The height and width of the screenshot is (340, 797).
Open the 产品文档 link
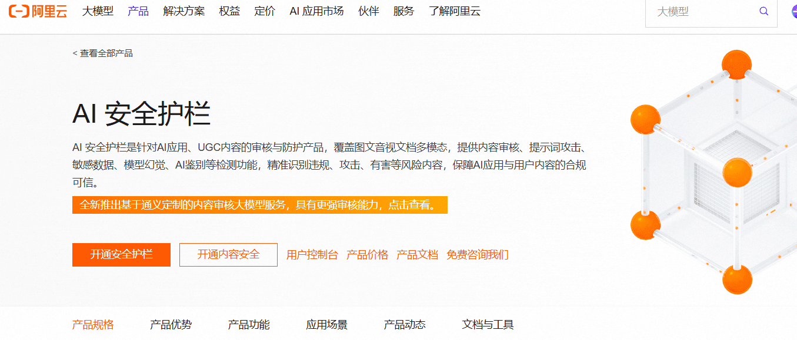tap(418, 255)
